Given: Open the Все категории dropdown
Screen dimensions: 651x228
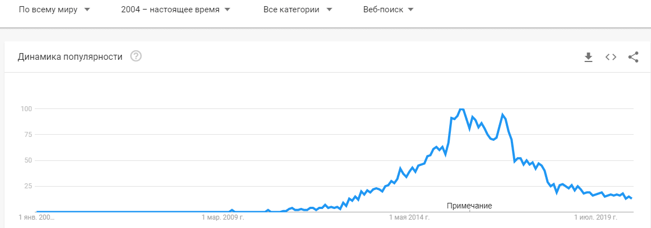Looking at the screenshot, I should [297, 10].
